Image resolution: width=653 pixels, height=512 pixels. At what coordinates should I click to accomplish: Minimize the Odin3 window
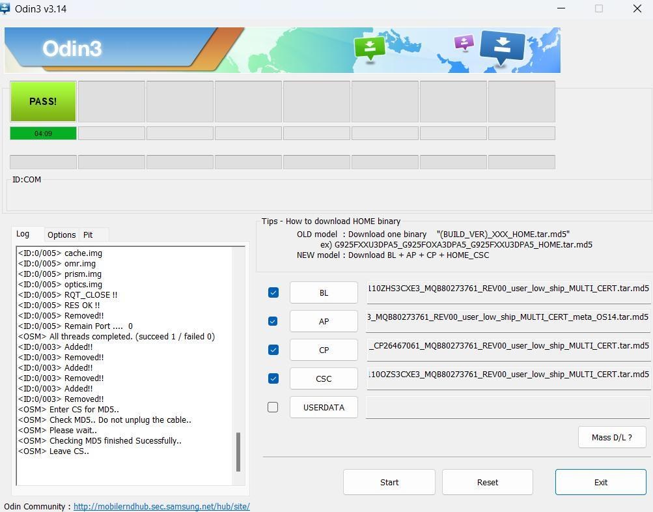tap(561, 8)
